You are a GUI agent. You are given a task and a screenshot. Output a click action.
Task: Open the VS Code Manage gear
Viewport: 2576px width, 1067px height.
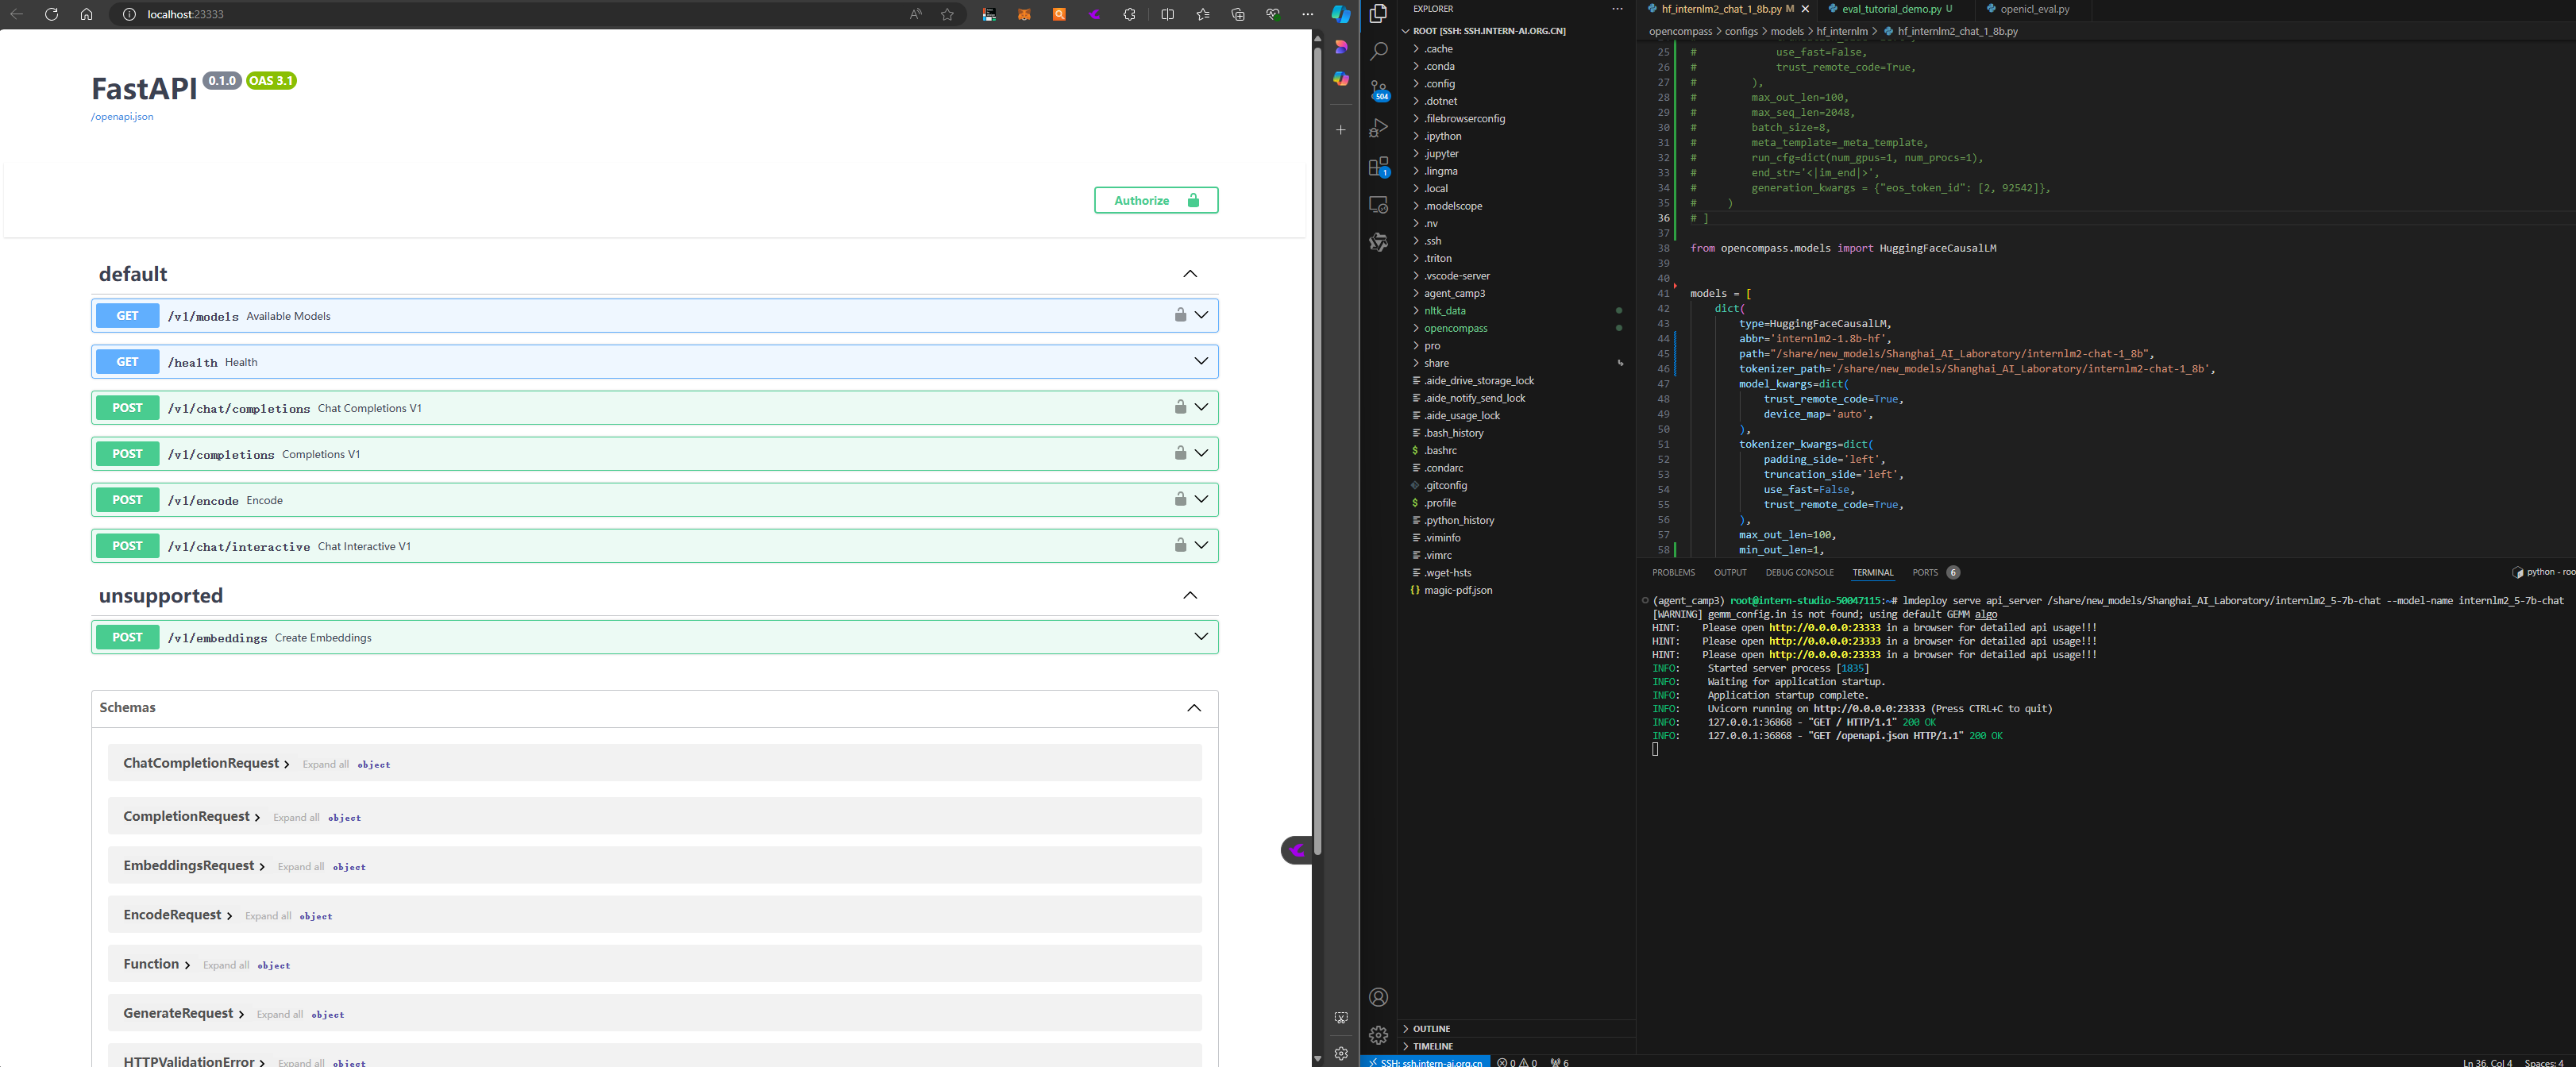(1378, 1035)
